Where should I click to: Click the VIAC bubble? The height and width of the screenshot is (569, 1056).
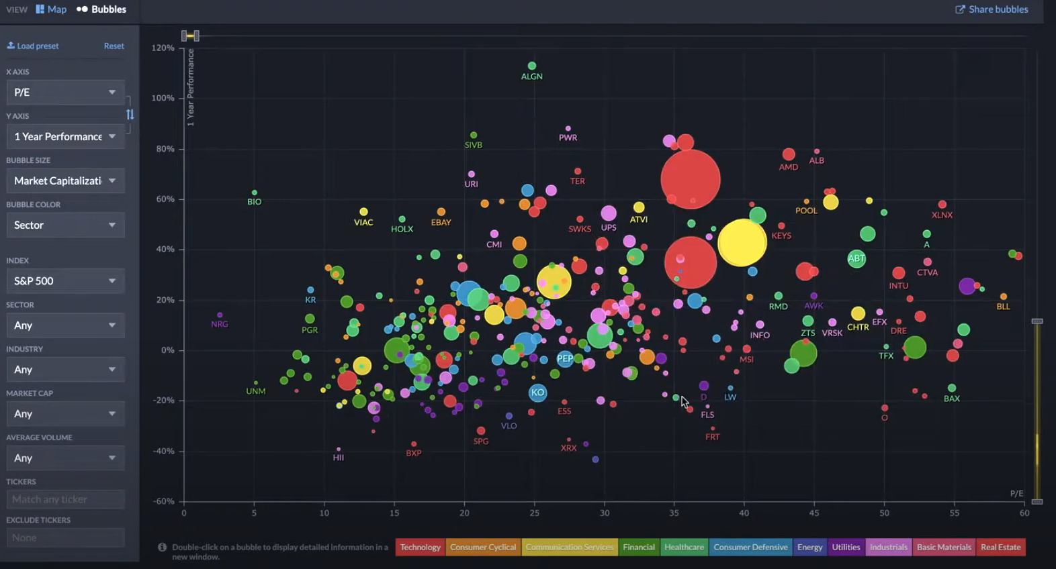(x=363, y=212)
